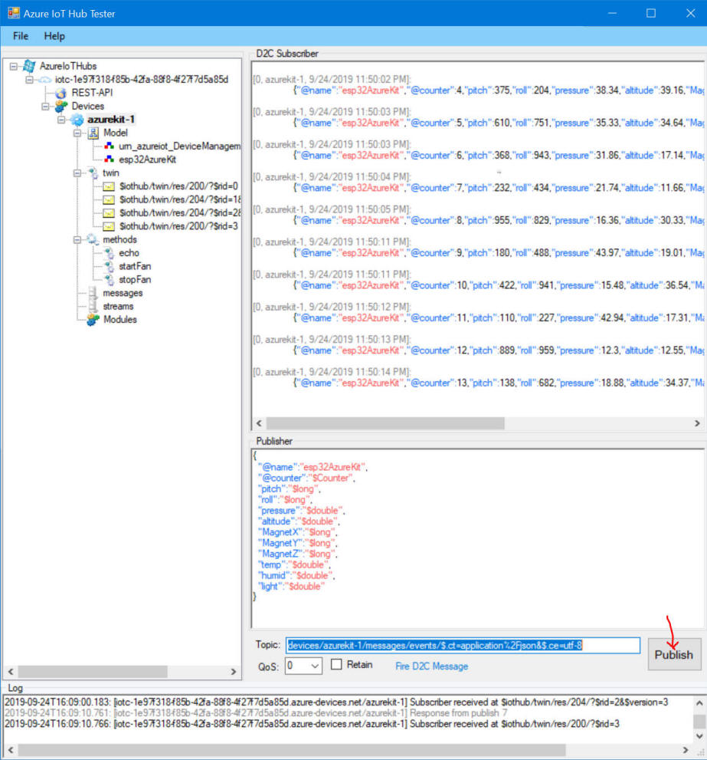707x760 pixels.
Task: Click the D2C message with "@counter":13
Action: (x=499, y=383)
